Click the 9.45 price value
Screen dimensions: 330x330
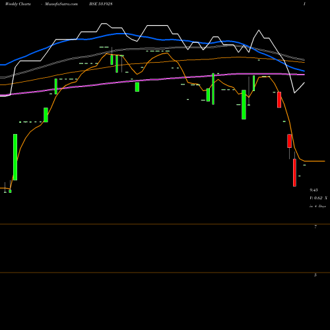click(x=313, y=190)
